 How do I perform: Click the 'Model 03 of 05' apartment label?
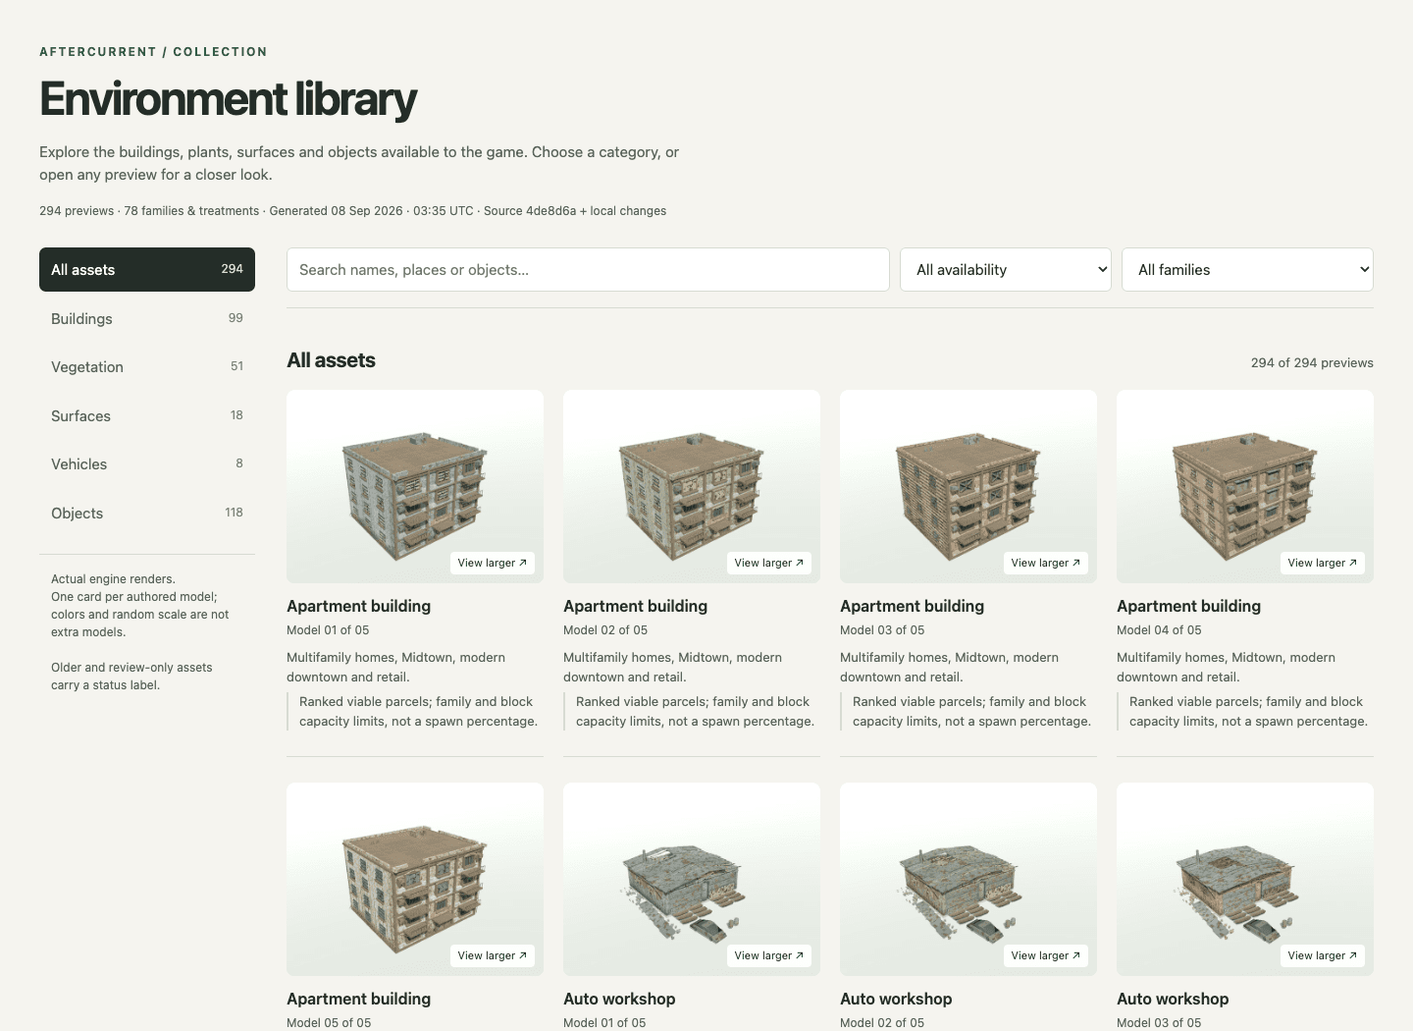(882, 630)
